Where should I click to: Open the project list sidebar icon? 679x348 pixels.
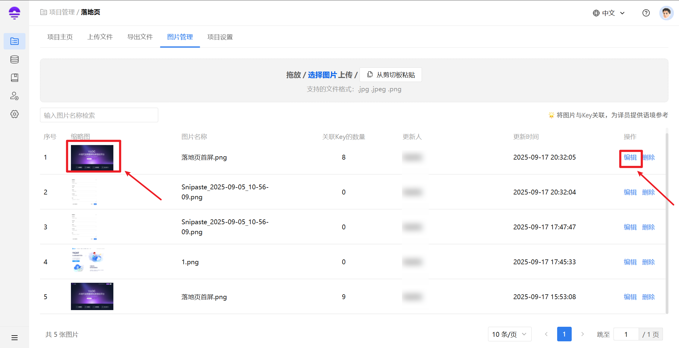(14, 41)
